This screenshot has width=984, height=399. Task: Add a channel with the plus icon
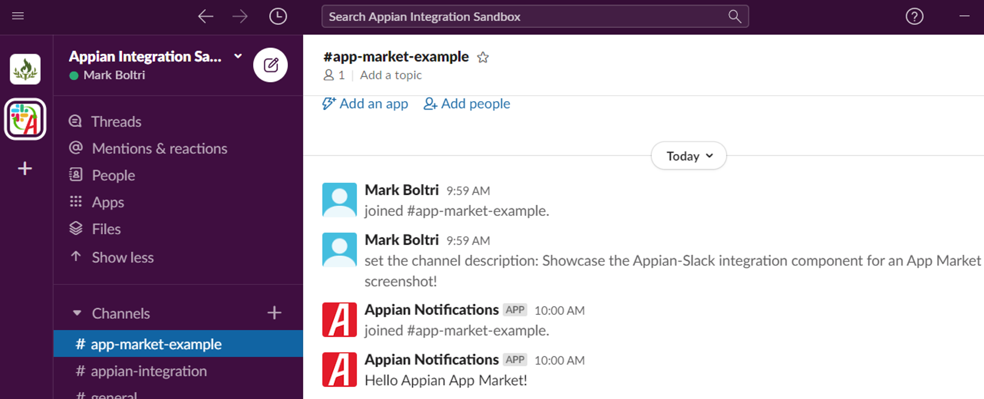(x=274, y=313)
